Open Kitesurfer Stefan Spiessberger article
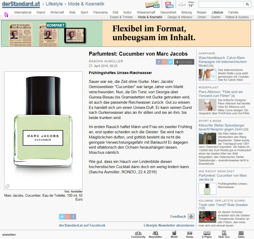Viewport: 254px width, 239px height. pos(222,127)
